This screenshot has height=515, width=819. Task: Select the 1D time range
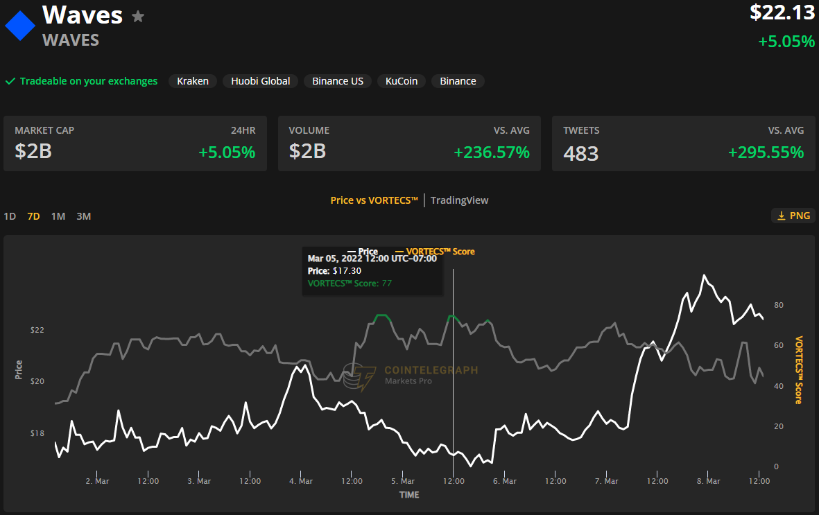pyautogui.click(x=10, y=216)
